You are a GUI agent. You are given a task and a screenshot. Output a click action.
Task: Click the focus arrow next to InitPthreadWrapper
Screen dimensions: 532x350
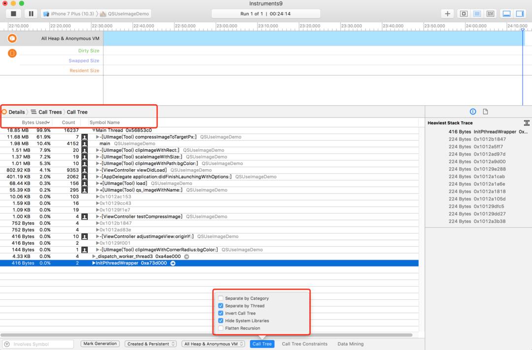pos(173,263)
